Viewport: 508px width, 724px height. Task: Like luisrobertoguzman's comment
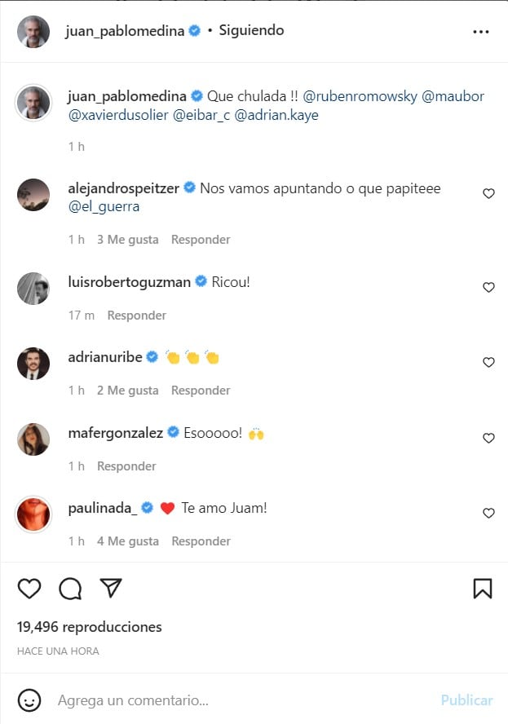click(x=488, y=288)
